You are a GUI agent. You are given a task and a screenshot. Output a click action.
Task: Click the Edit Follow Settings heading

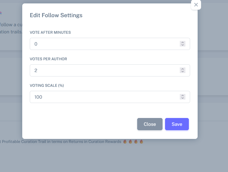(x=56, y=15)
